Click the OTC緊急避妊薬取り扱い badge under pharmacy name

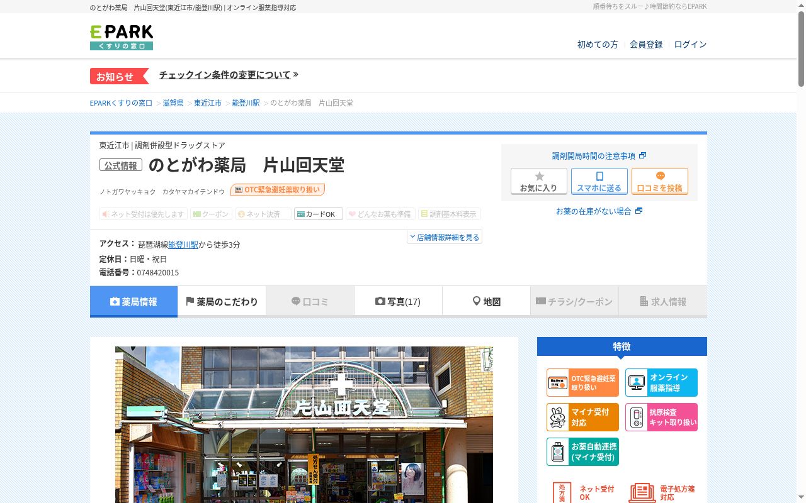coord(278,190)
